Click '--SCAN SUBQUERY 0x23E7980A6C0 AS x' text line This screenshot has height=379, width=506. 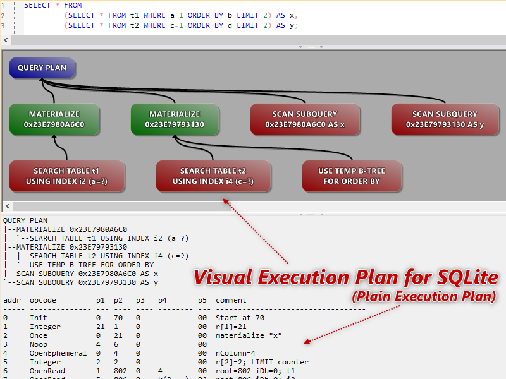click(83, 274)
